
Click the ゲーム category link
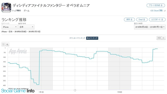coord(26,11)
